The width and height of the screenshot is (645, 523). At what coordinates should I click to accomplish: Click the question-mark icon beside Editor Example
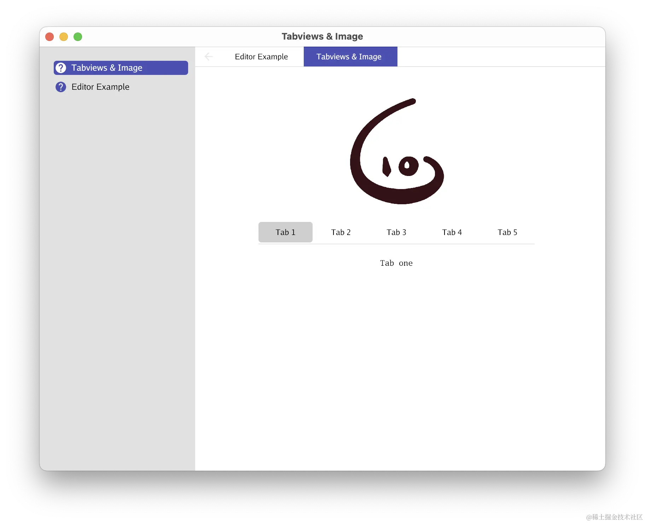pyautogui.click(x=61, y=87)
